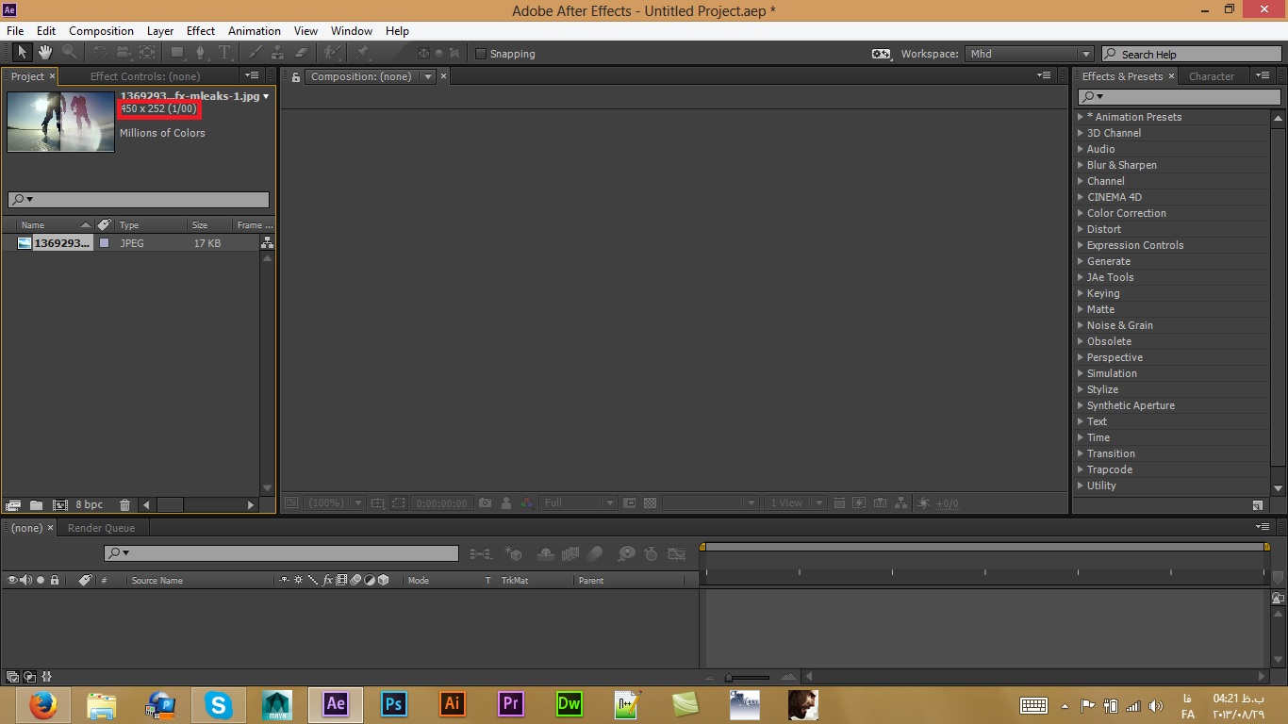Create new animation preset icon in Effects panel
The height and width of the screenshot is (724, 1288).
pos(1258,505)
